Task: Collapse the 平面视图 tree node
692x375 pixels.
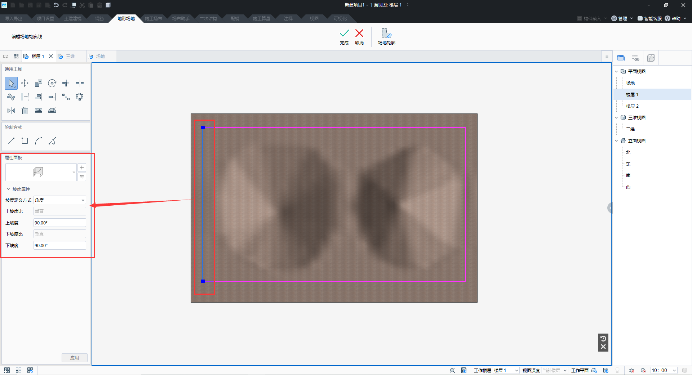Action: (616, 71)
